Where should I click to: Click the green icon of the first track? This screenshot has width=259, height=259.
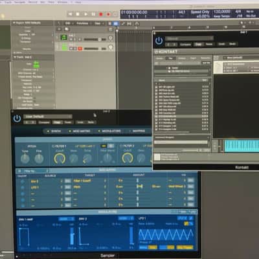pos(64,38)
